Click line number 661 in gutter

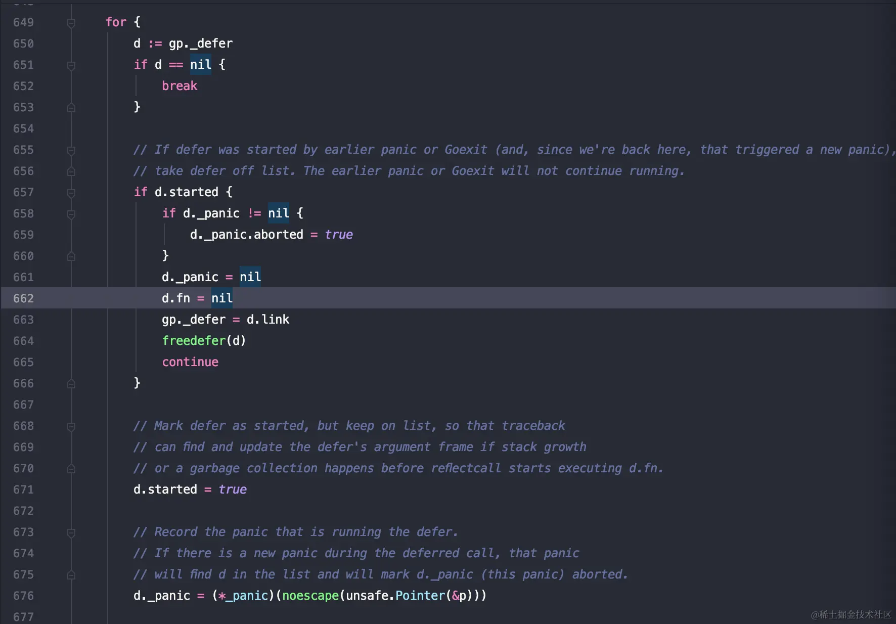(x=24, y=277)
